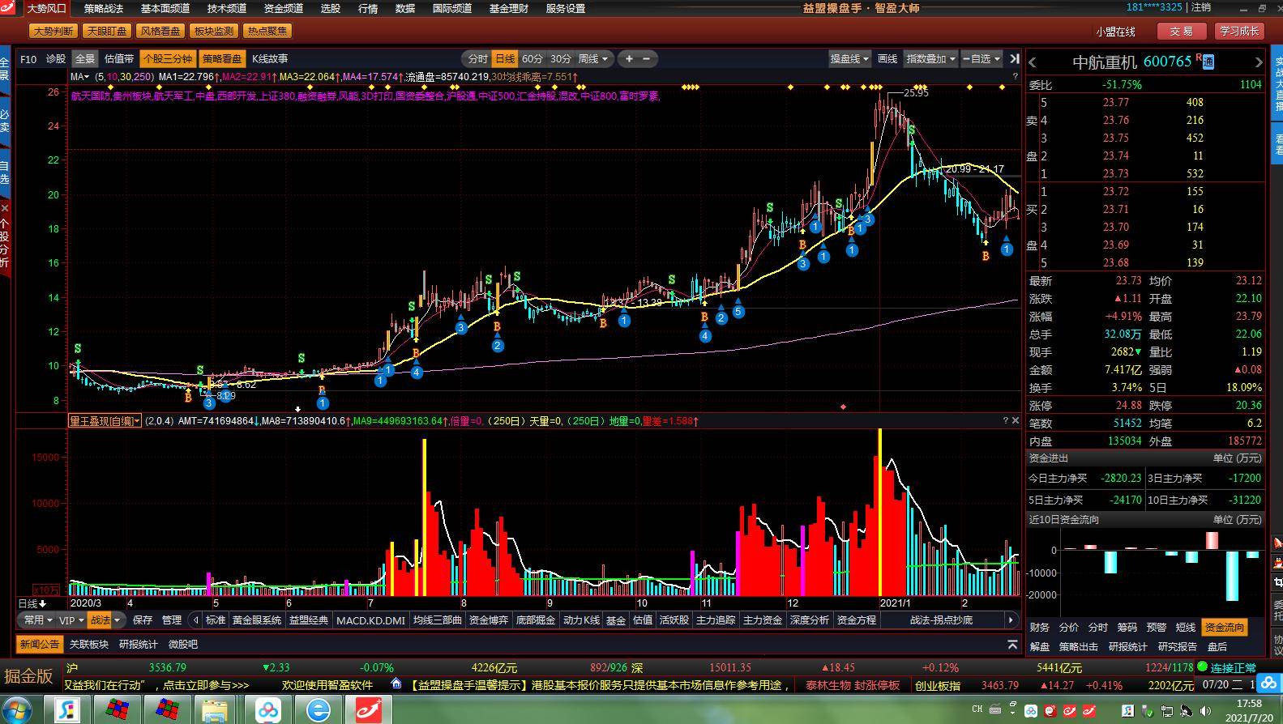Switch to 60分 period
The height and width of the screenshot is (724, 1283).
tap(532, 58)
